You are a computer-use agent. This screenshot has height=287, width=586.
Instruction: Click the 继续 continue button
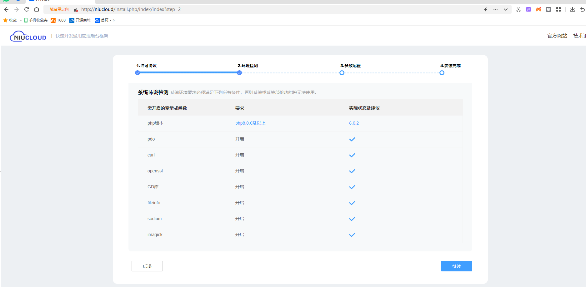pos(456,266)
